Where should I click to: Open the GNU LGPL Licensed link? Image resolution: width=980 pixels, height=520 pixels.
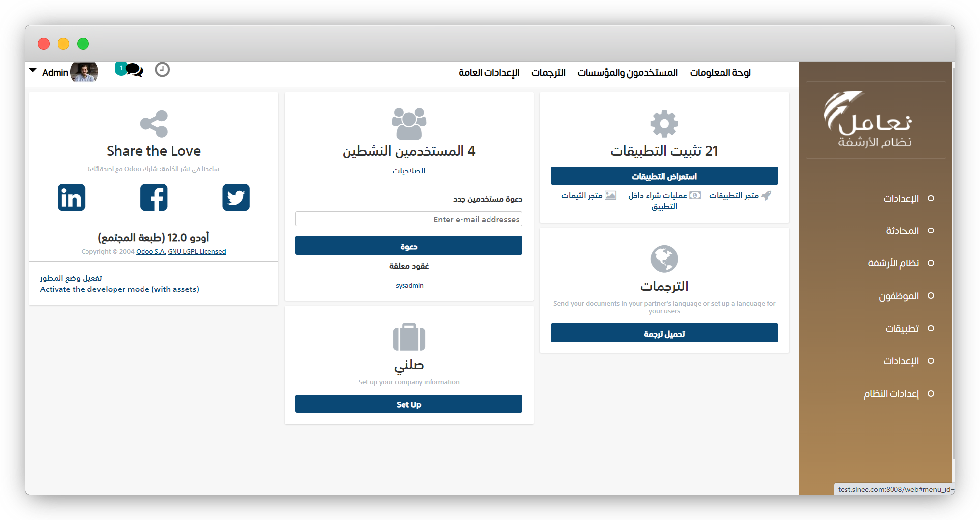197,252
